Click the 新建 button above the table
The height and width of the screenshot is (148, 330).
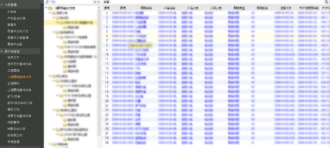click(x=107, y=2)
